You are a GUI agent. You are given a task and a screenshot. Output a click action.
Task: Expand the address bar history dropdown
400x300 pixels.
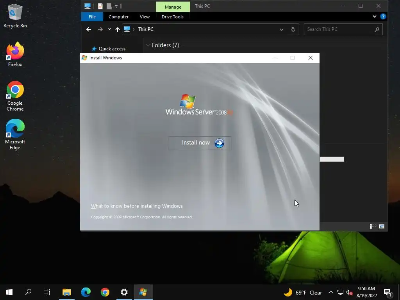tap(281, 30)
